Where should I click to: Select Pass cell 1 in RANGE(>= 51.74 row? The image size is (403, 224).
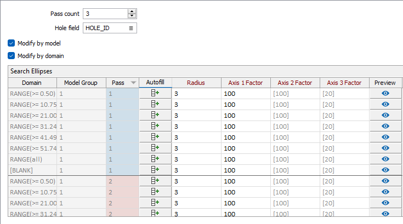click(122, 148)
